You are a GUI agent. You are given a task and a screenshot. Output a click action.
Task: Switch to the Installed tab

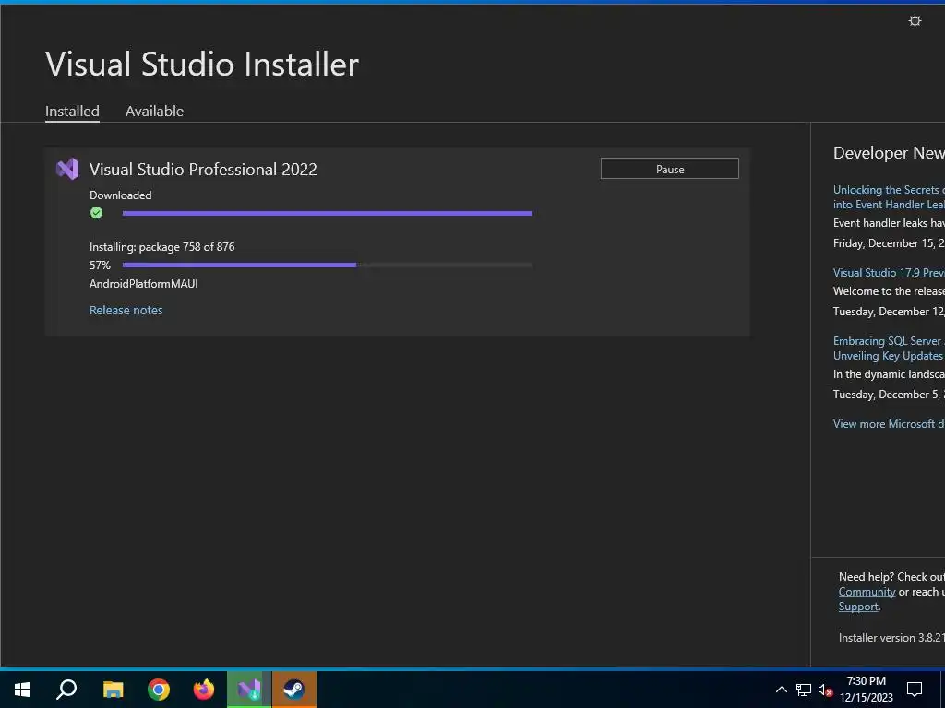tap(72, 111)
